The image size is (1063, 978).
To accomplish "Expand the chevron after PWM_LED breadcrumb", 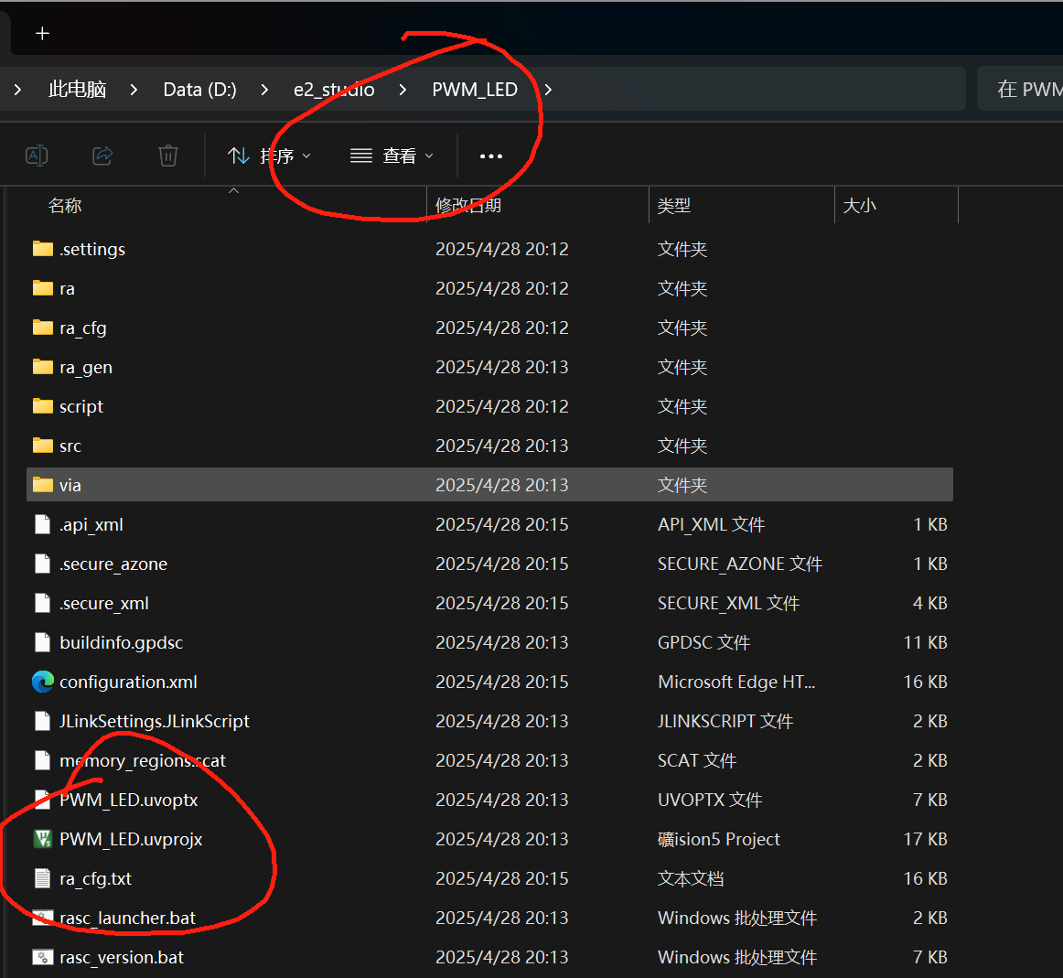I will [x=548, y=90].
